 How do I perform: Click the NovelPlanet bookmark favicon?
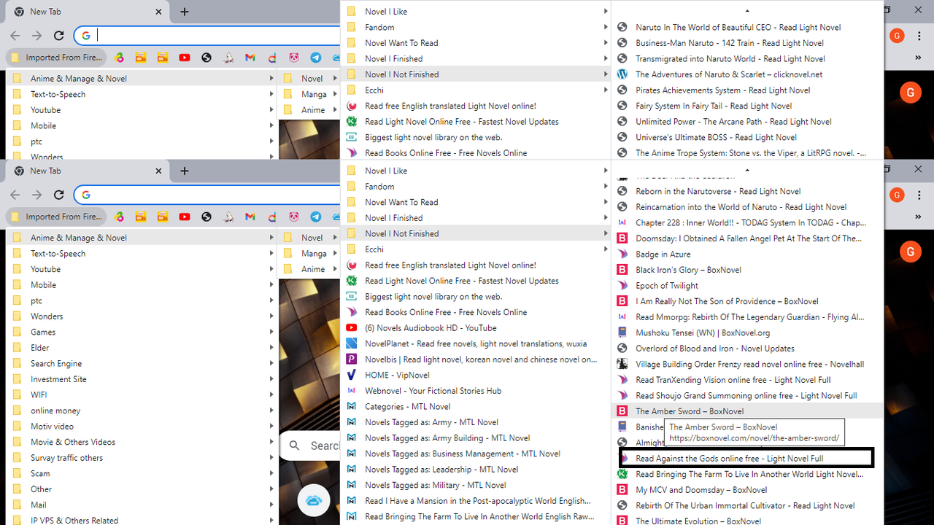click(351, 343)
